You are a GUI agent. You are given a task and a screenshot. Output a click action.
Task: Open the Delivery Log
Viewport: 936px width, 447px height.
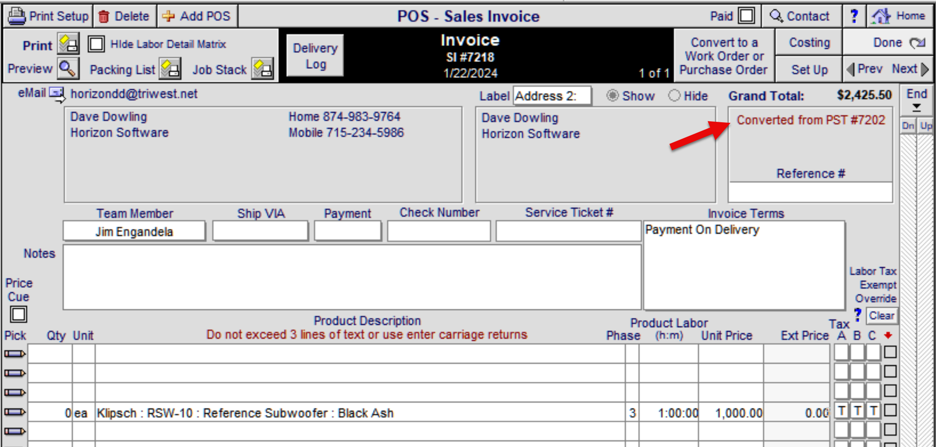(315, 56)
